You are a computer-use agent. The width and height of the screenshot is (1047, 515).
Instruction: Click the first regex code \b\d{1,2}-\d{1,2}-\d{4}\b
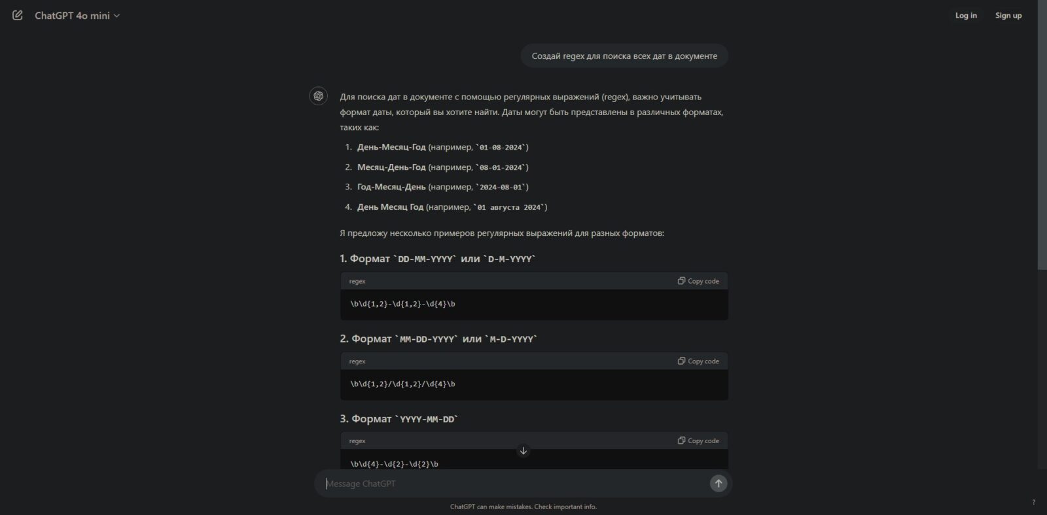click(x=402, y=304)
